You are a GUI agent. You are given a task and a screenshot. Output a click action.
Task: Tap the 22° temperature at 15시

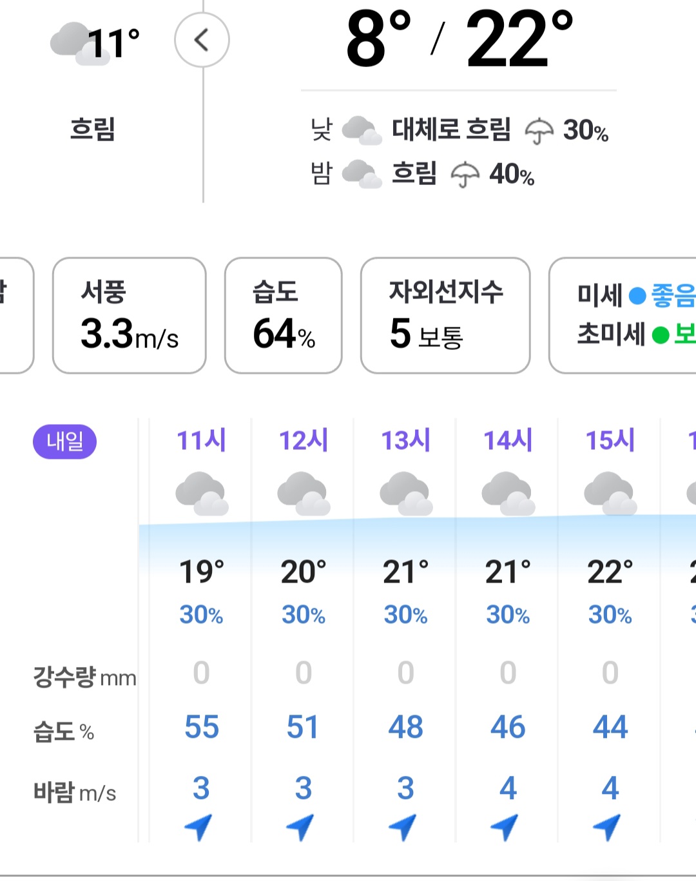610,572
